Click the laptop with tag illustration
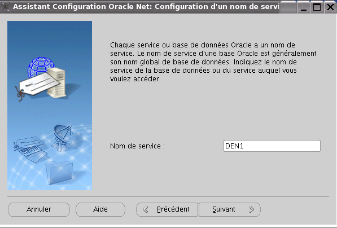 (x=30, y=150)
